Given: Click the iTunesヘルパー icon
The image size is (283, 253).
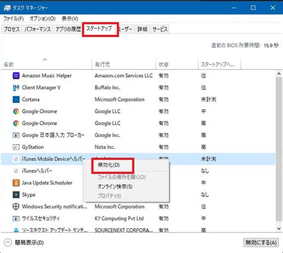Looking at the screenshot, I should (16, 171).
